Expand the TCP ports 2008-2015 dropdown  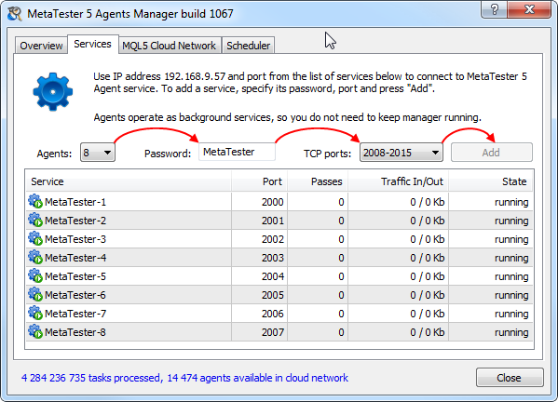click(x=401, y=153)
